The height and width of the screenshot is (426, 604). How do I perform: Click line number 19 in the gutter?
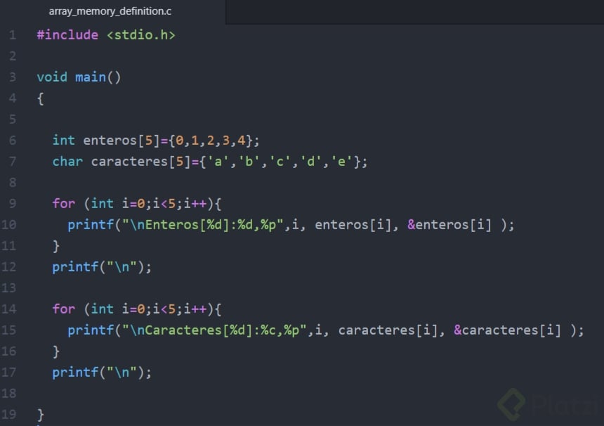tap(12, 414)
